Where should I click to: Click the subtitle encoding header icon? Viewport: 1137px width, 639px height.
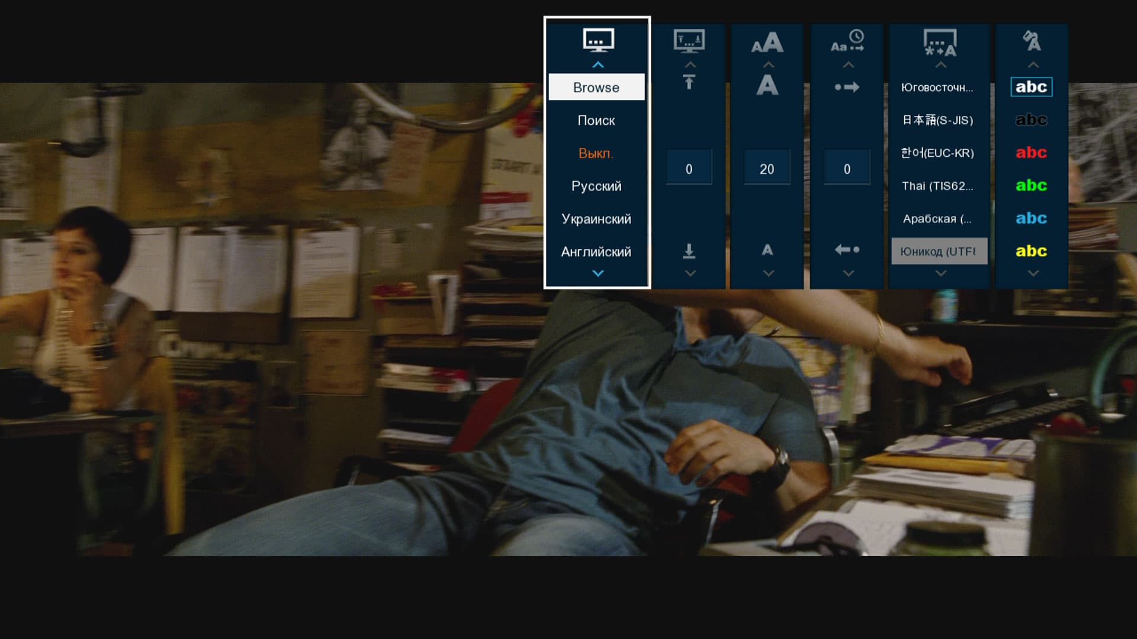(x=940, y=43)
